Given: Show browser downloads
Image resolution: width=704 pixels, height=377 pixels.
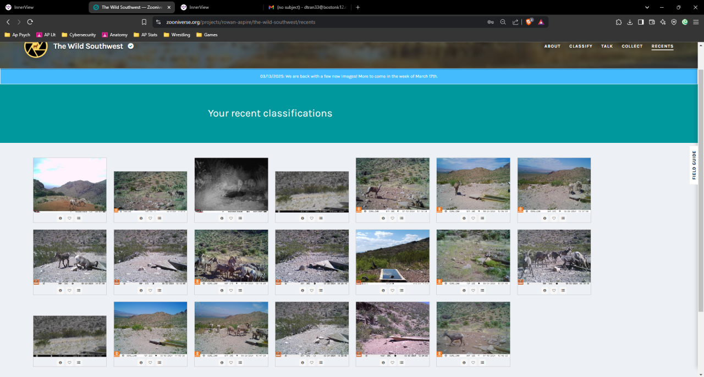Looking at the screenshot, I should pyautogui.click(x=630, y=22).
